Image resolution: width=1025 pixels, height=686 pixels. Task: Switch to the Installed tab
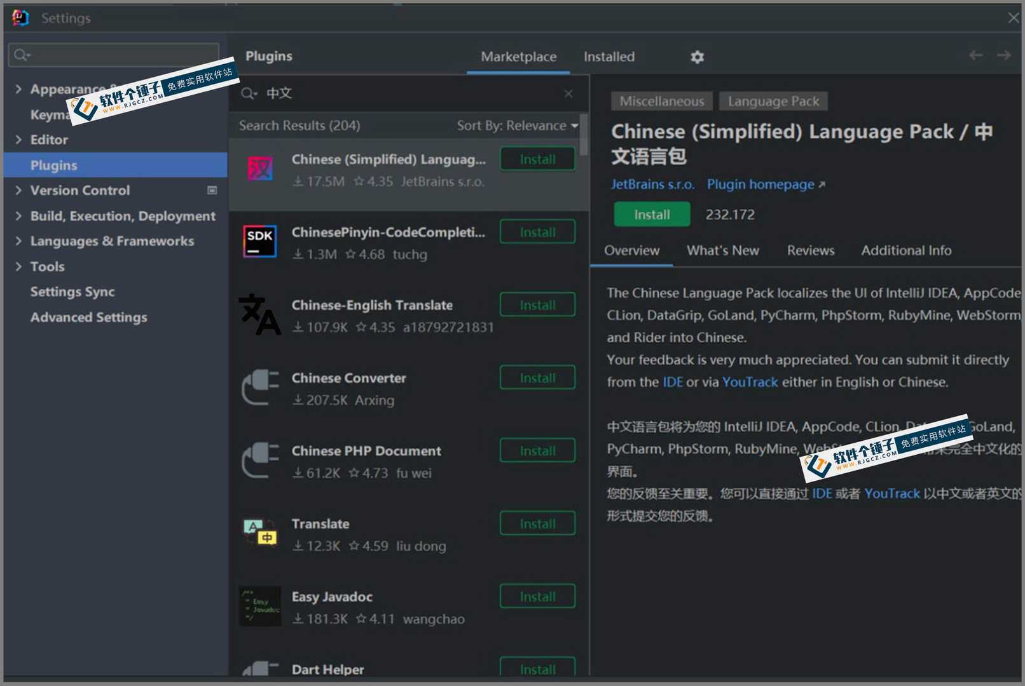tap(609, 57)
